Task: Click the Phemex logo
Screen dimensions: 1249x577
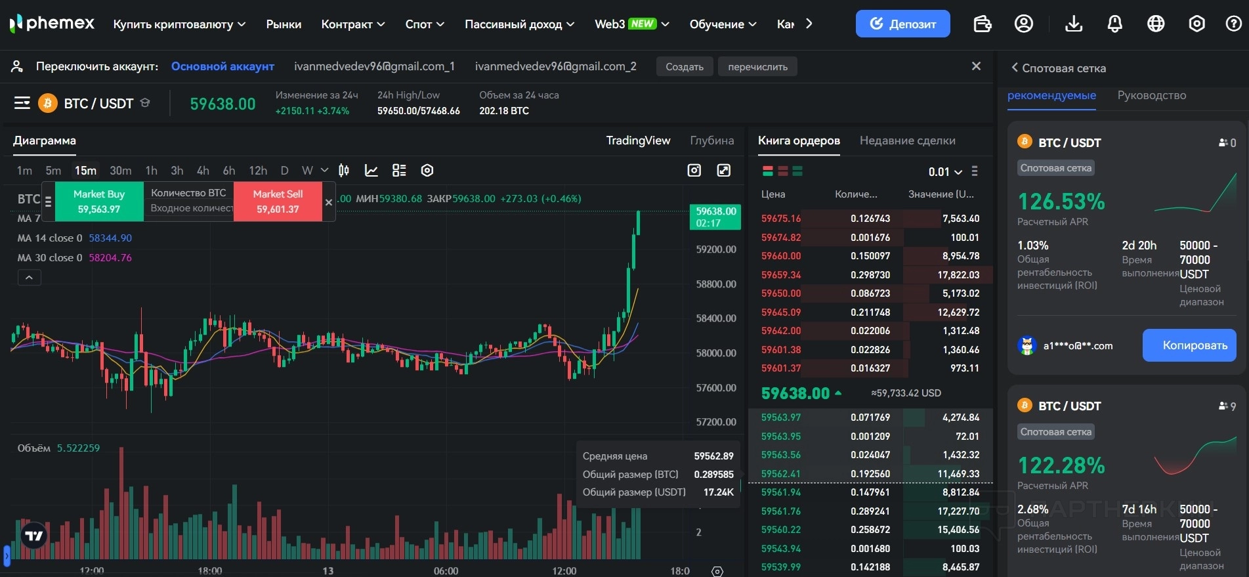Action: (53, 24)
